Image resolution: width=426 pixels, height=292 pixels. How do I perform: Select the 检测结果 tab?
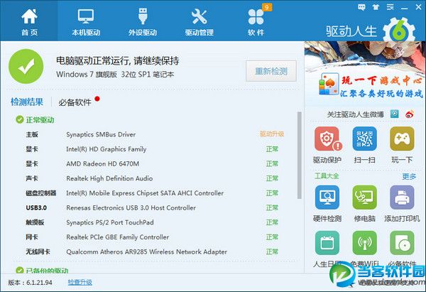pos(27,102)
